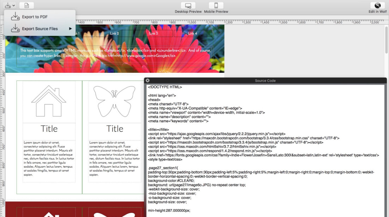Select the Title heading under the butterfly
The height and width of the screenshot is (217, 389).
tap(115, 128)
